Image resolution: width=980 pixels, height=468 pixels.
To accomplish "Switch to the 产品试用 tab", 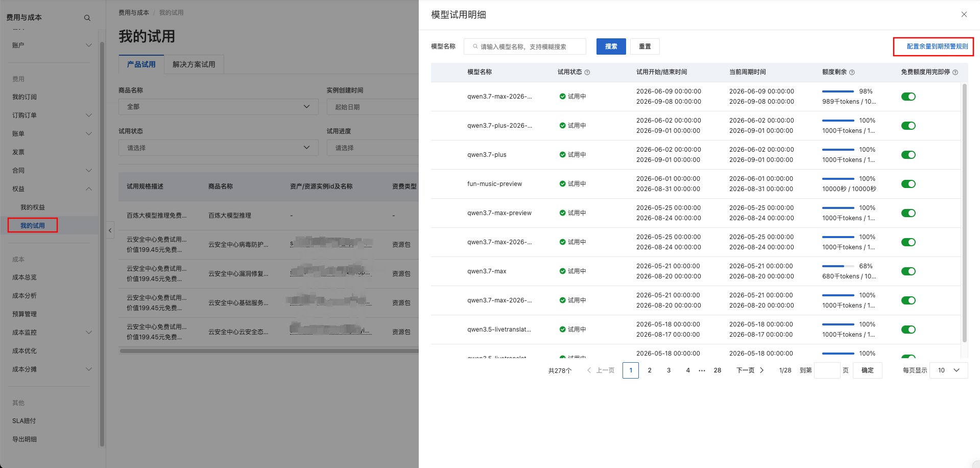I will coord(141,64).
